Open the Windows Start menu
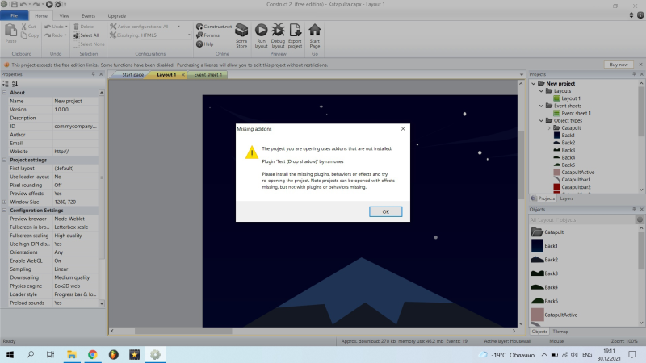This screenshot has height=363, width=646. [10, 354]
